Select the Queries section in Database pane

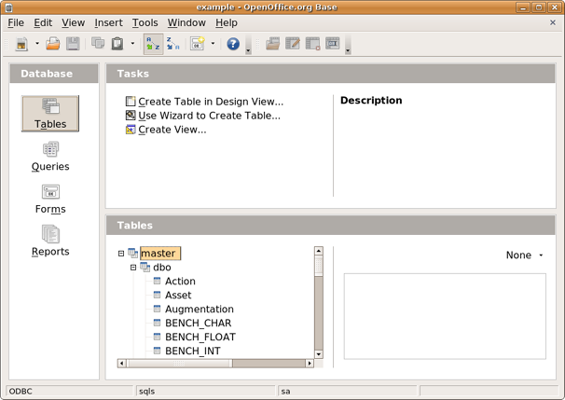50,157
